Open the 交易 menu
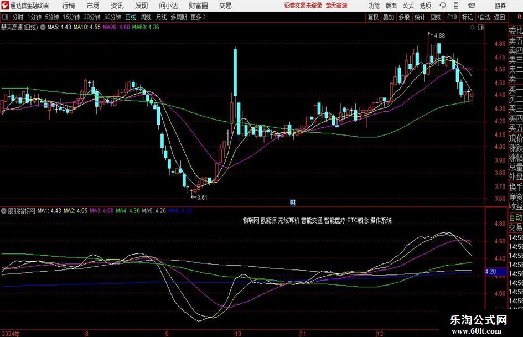This screenshot has width=523, height=337. (225, 6)
